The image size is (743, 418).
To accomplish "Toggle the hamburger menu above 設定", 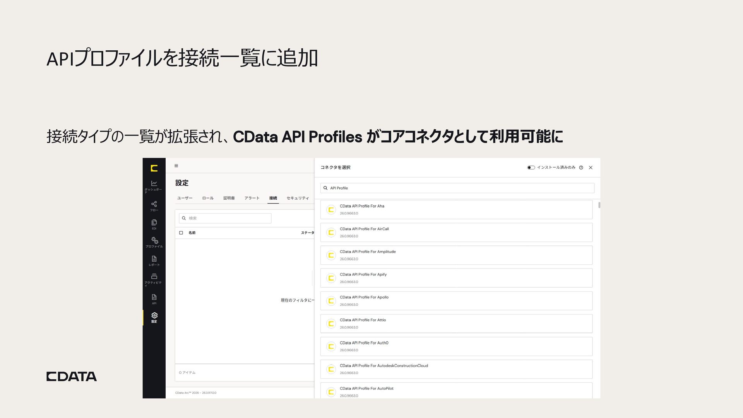I will pyautogui.click(x=176, y=166).
